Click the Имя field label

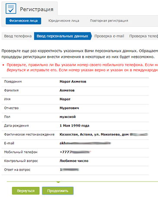(x=7, y=99)
